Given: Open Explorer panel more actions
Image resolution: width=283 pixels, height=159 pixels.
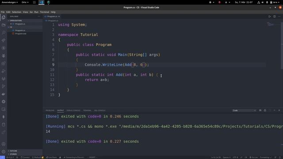Looking at the screenshot, I should (x=39, y=16).
